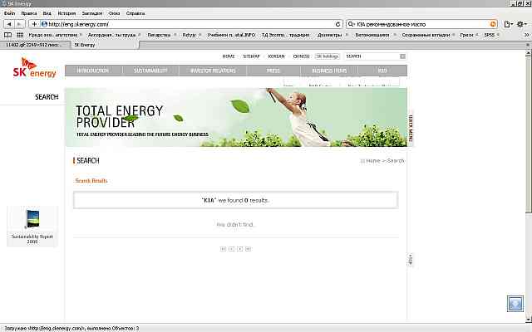The width and height of the screenshot is (532, 332).
Task: Click the SK energy logo
Action: (30, 67)
